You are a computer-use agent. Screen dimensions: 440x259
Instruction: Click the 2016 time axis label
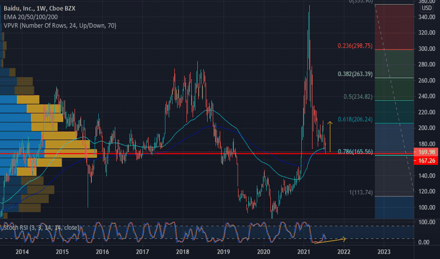click(x=102, y=252)
